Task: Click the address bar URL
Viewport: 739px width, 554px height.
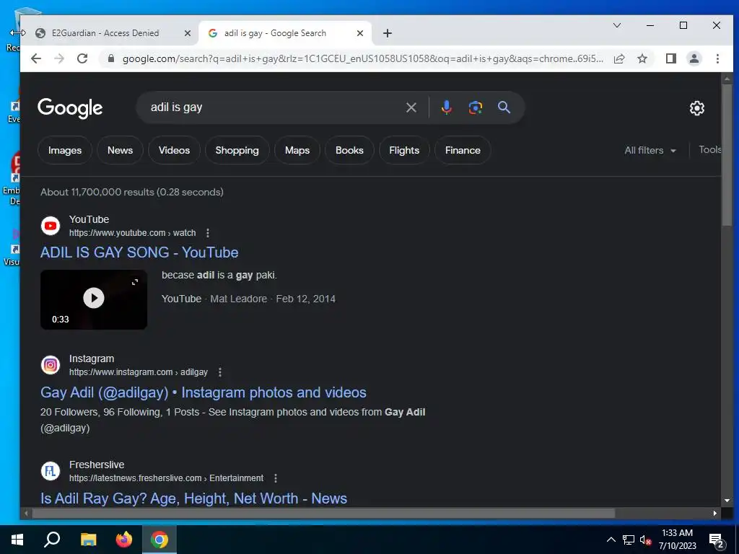Action: point(363,59)
